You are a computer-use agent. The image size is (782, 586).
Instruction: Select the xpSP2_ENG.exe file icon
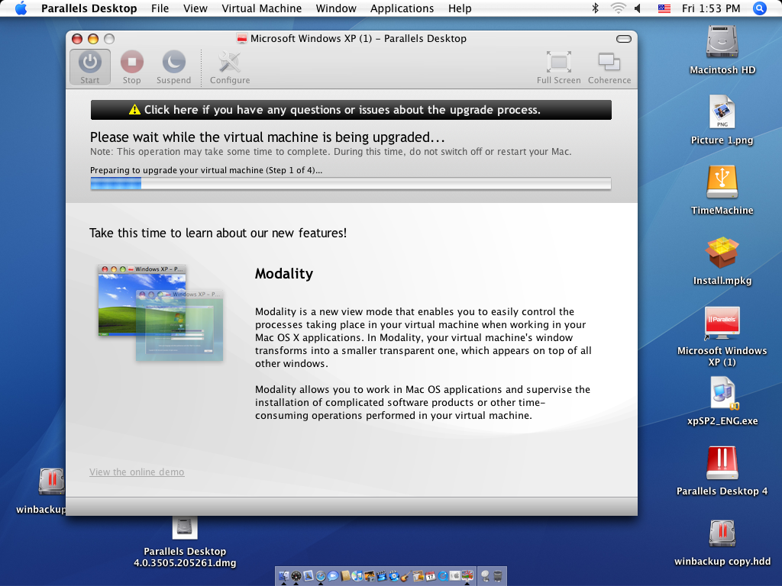click(x=722, y=394)
